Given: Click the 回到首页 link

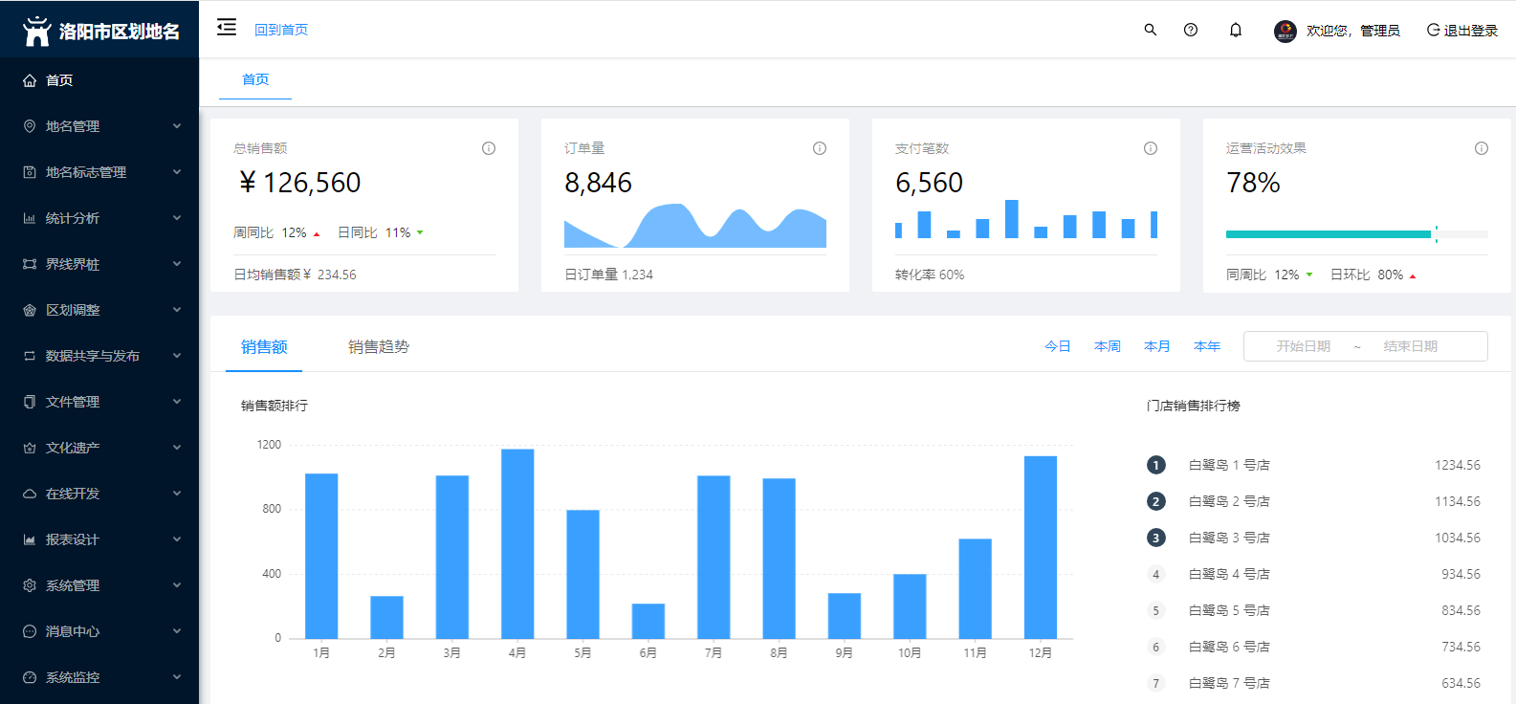Looking at the screenshot, I should (281, 30).
